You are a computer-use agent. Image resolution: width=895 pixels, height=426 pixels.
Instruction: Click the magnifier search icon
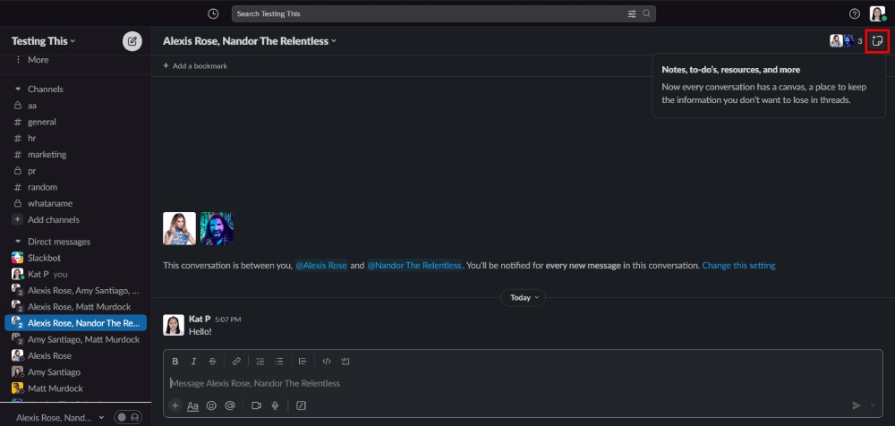tap(646, 13)
